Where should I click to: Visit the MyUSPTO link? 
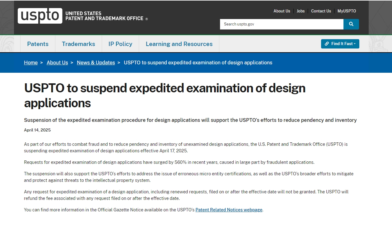click(x=347, y=11)
